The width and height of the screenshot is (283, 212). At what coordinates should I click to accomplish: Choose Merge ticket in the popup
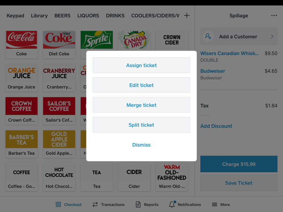[x=141, y=105]
